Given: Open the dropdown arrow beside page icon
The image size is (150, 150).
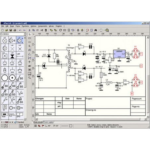Looking at the screenshot, I should pyautogui.click(x=104, y=30).
